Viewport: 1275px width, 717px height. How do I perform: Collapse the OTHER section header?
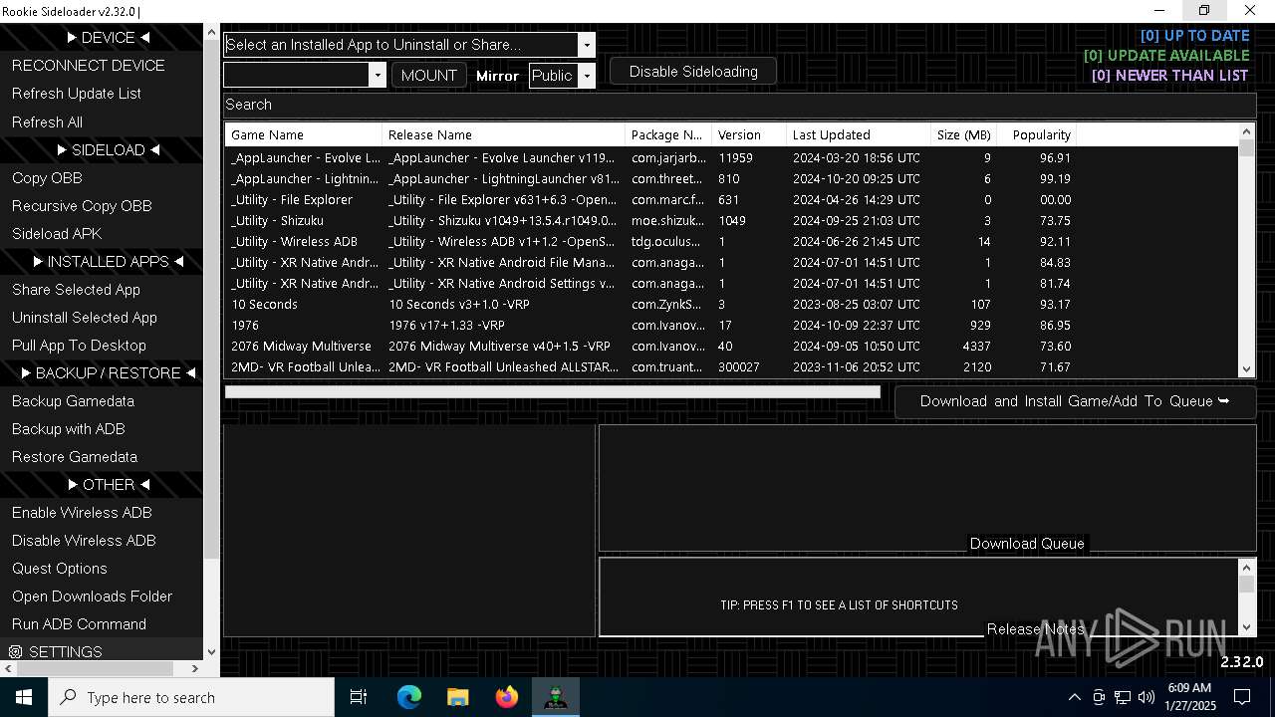(x=108, y=484)
